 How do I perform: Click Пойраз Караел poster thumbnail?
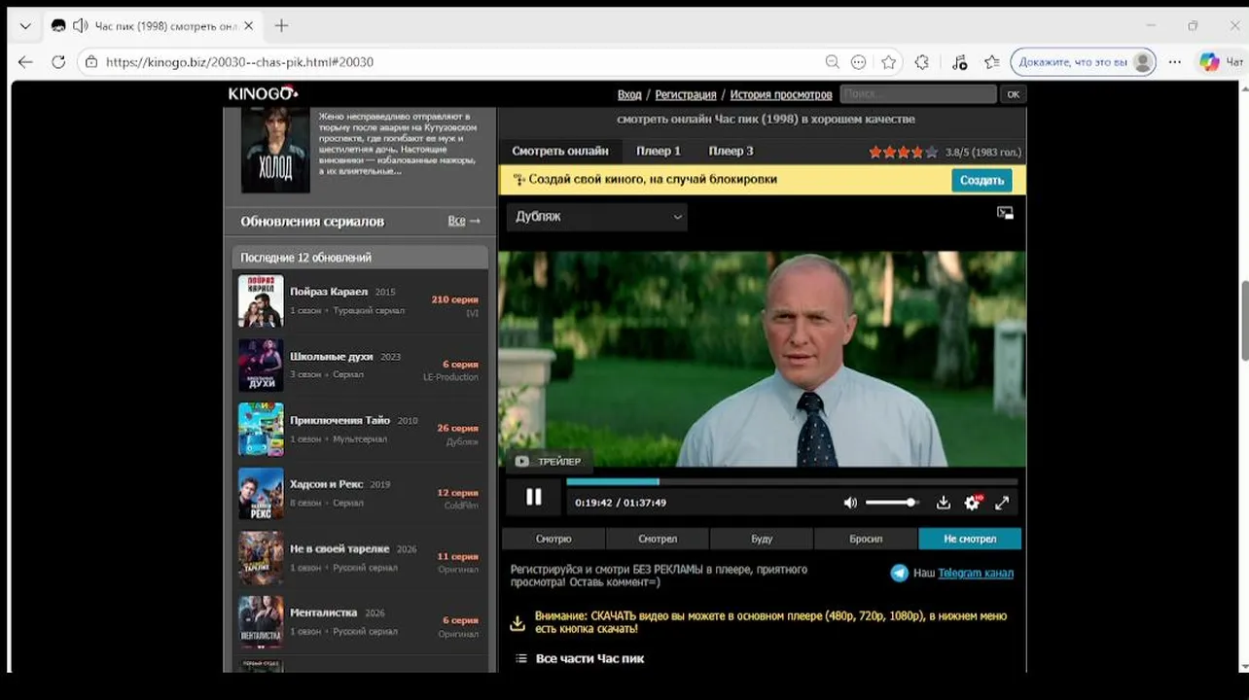[x=261, y=300]
